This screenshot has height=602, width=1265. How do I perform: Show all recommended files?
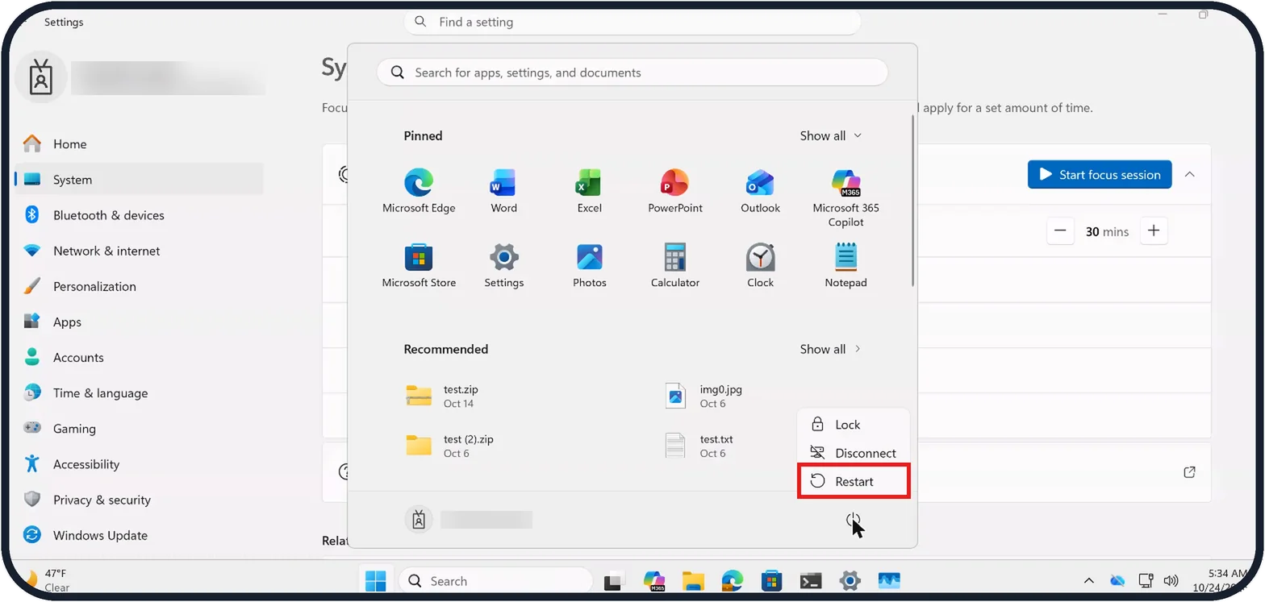(x=831, y=349)
